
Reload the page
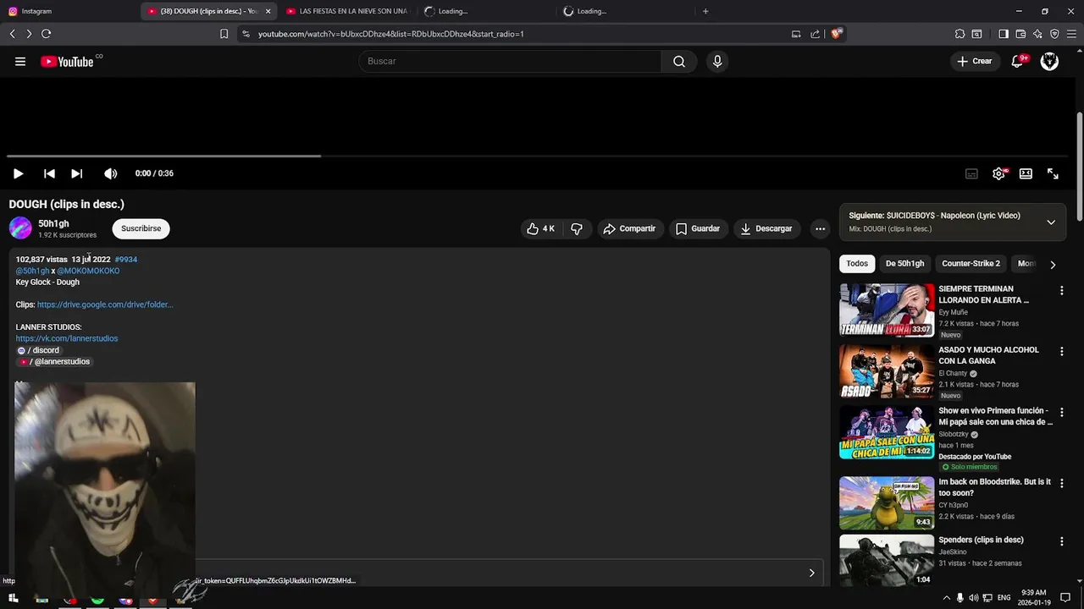(x=46, y=34)
